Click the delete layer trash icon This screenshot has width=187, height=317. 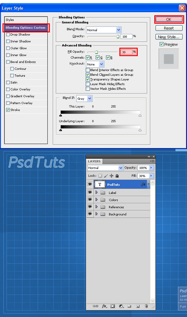point(146,306)
